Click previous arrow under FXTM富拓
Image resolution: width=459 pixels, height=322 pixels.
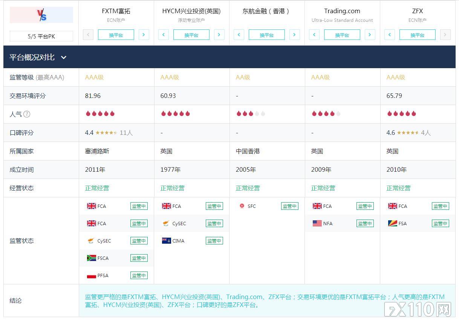pyautogui.click(x=88, y=35)
